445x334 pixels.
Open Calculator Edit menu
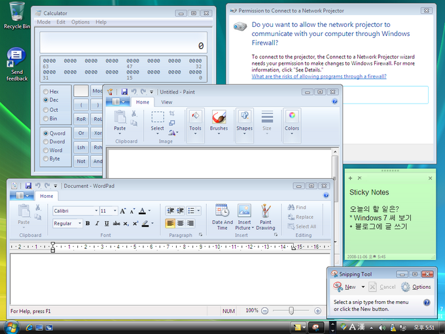click(61, 22)
